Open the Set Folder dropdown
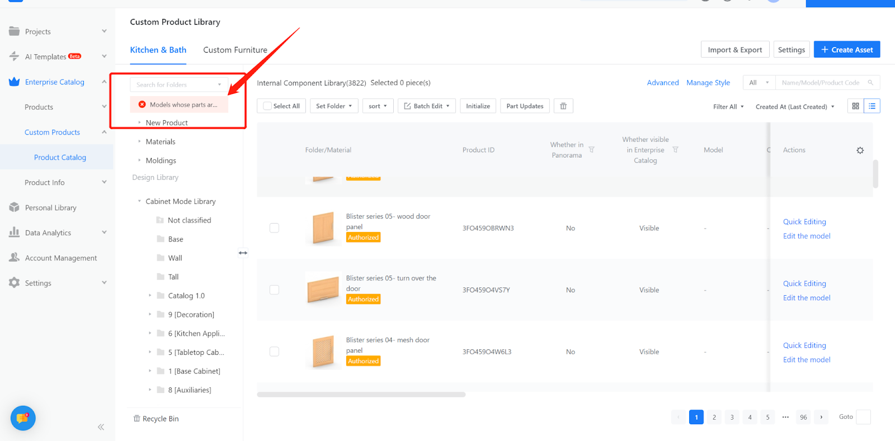895x441 pixels. [x=334, y=106]
